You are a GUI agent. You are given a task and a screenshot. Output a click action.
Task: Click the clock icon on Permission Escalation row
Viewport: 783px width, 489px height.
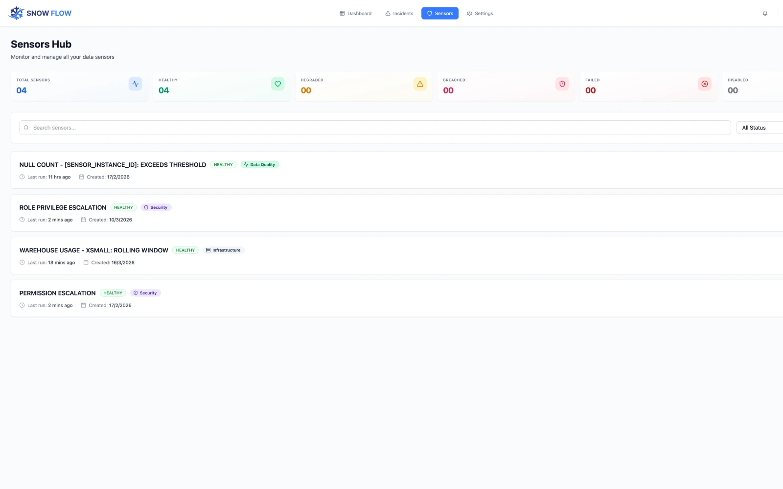pos(22,305)
